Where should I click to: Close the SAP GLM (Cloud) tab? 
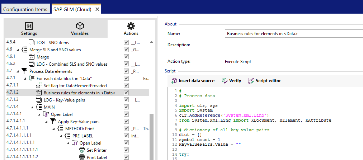click(x=97, y=9)
